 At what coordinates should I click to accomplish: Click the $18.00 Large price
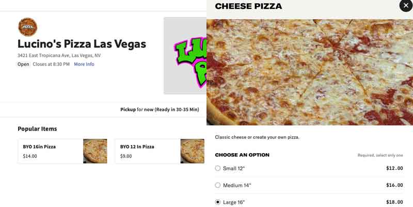394,202
